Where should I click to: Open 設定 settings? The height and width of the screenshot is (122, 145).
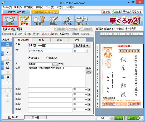(x=117, y=12)
